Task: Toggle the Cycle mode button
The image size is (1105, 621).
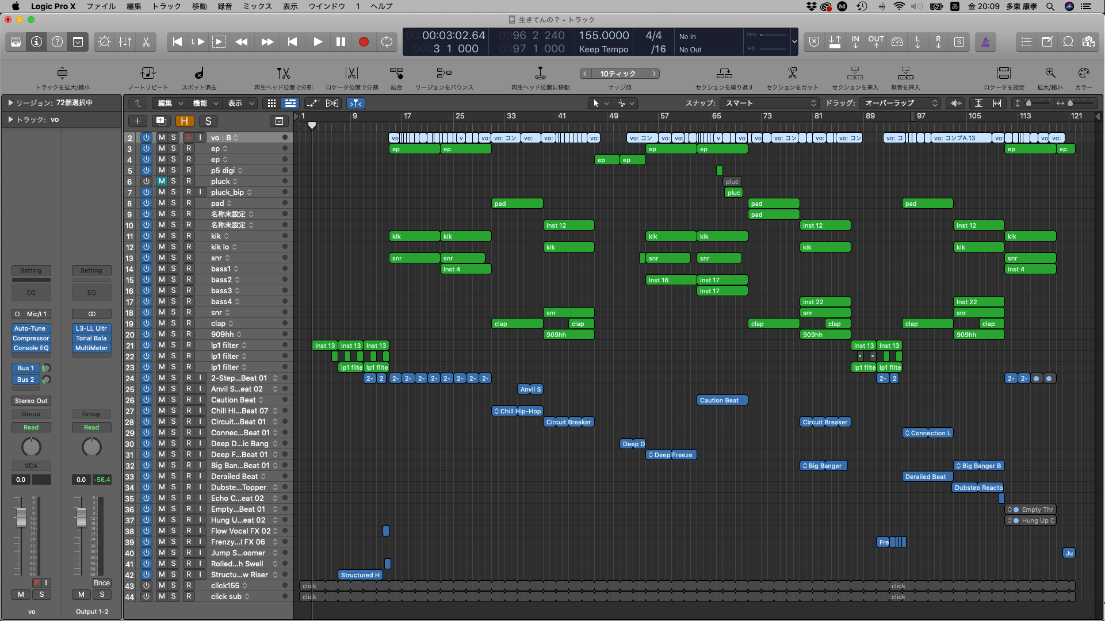Action: pyautogui.click(x=387, y=42)
